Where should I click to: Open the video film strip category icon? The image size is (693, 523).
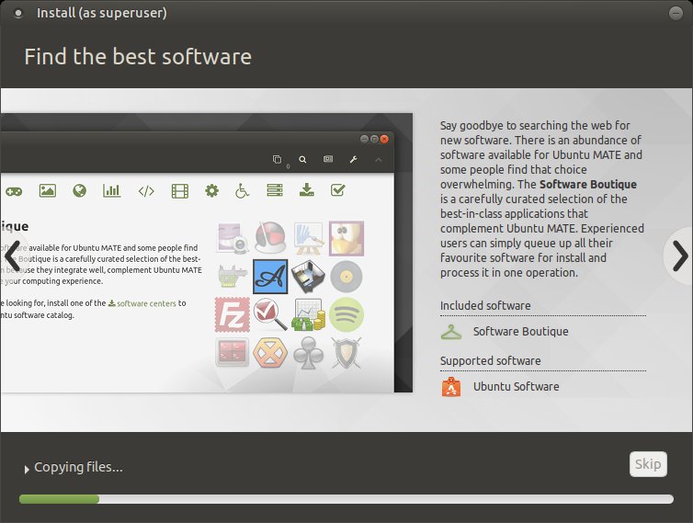point(180,191)
